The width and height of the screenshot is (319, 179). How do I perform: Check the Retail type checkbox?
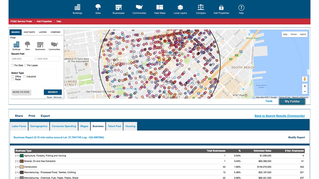coord(13,79)
